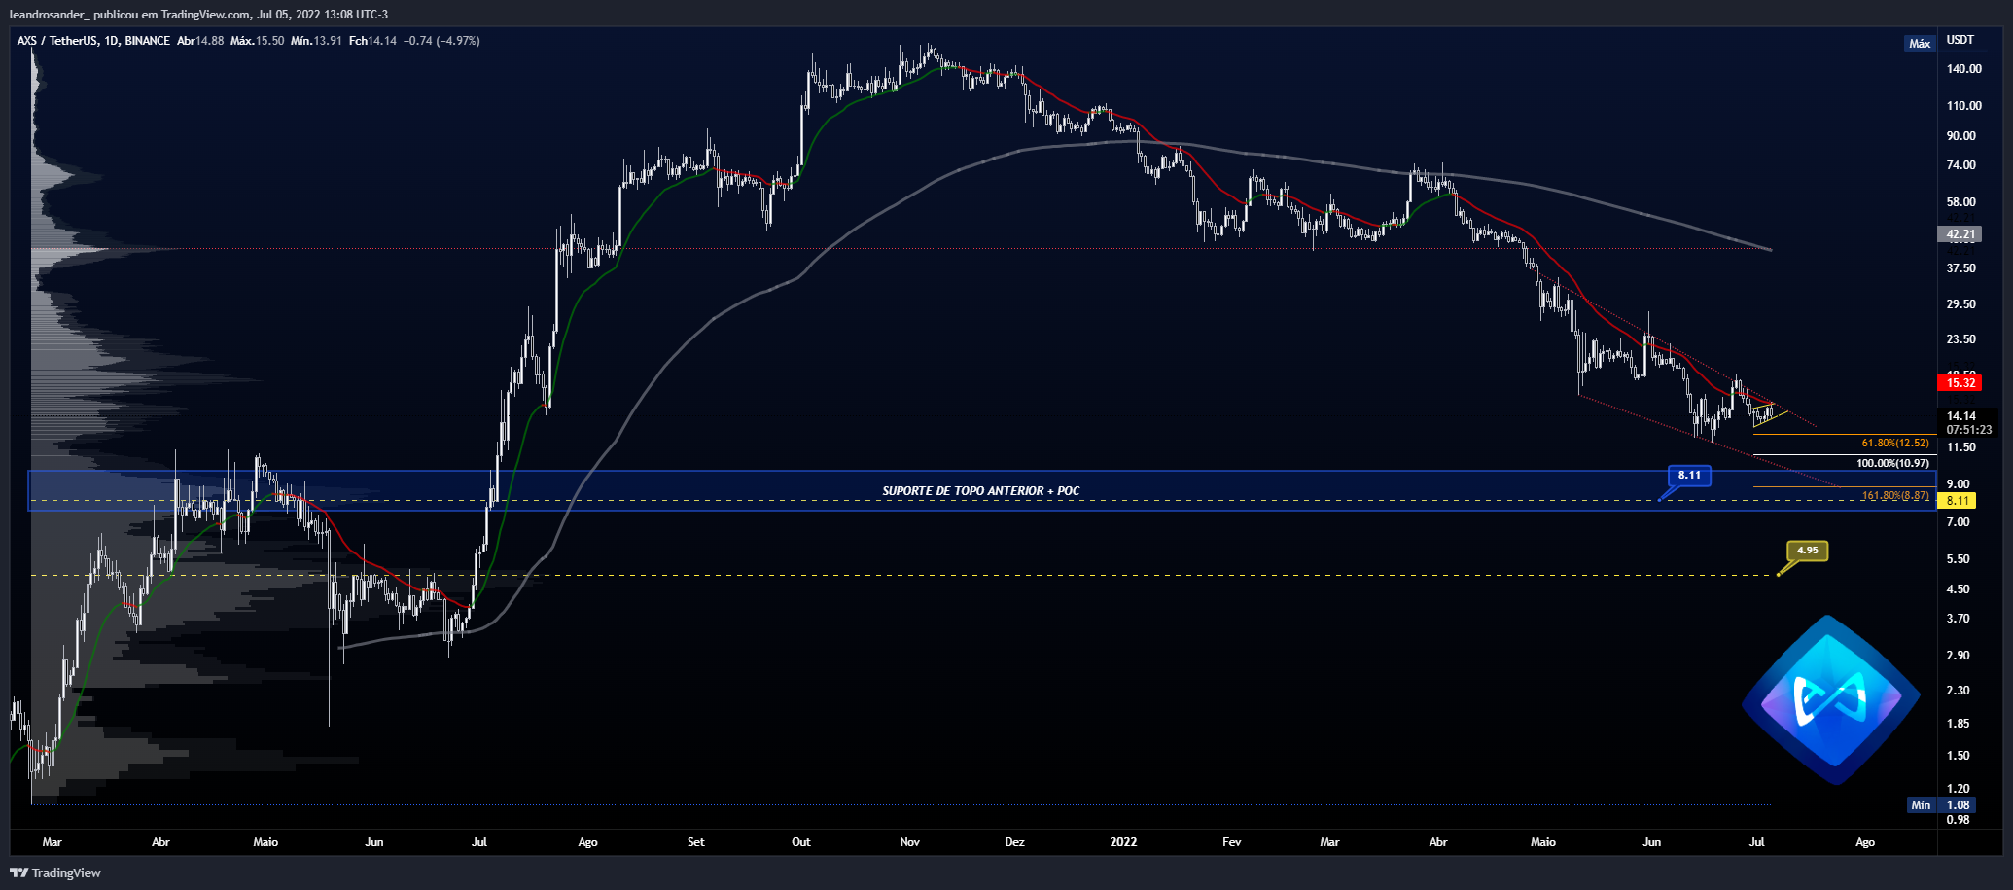Screen dimensions: 2013x890
Task: Click the 'Fch14.14' close value
Action: [x=372, y=41]
